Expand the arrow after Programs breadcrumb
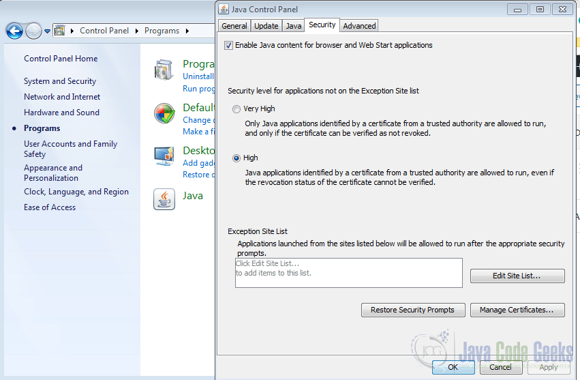The image size is (580, 380). 187,31
